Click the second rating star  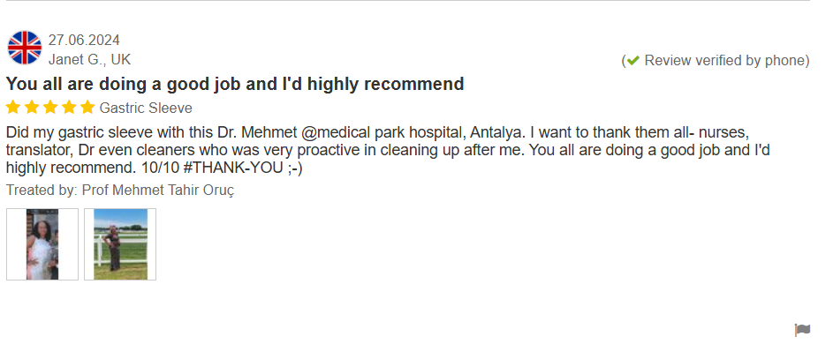click(32, 108)
